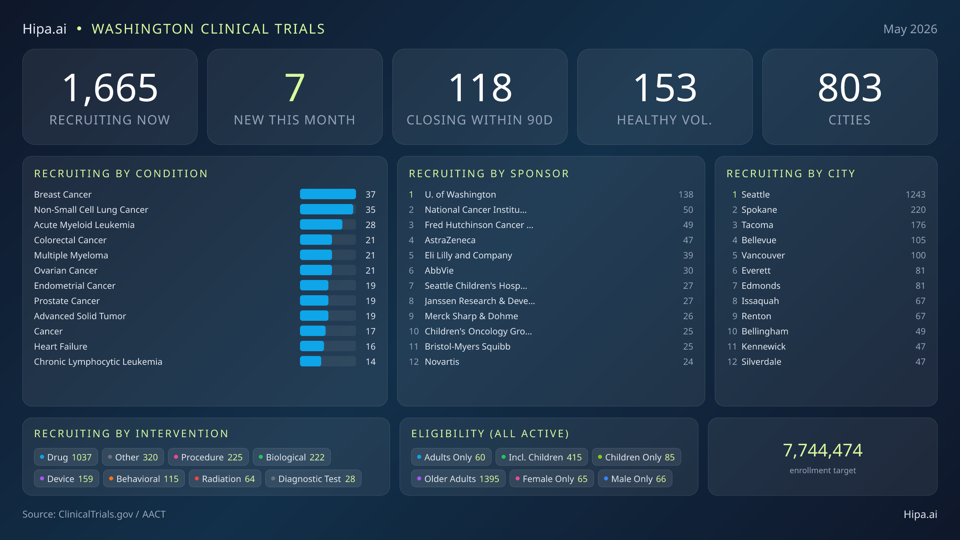960x540 pixels.
Task: Open the 7 New This Month card
Action: [x=295, y=97]
